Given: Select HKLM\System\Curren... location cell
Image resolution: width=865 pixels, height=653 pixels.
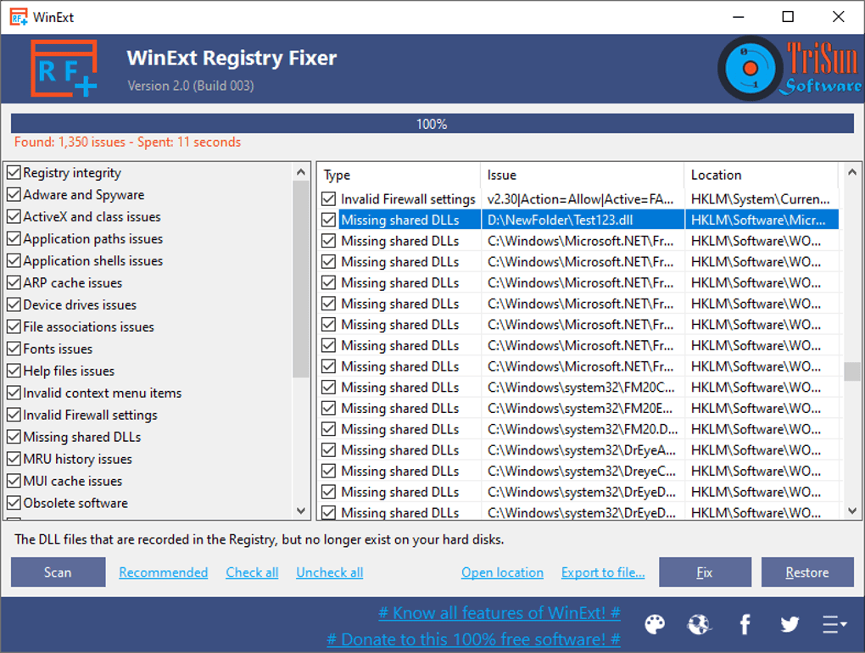Looking at the screenshot, I should pos(762,198).
